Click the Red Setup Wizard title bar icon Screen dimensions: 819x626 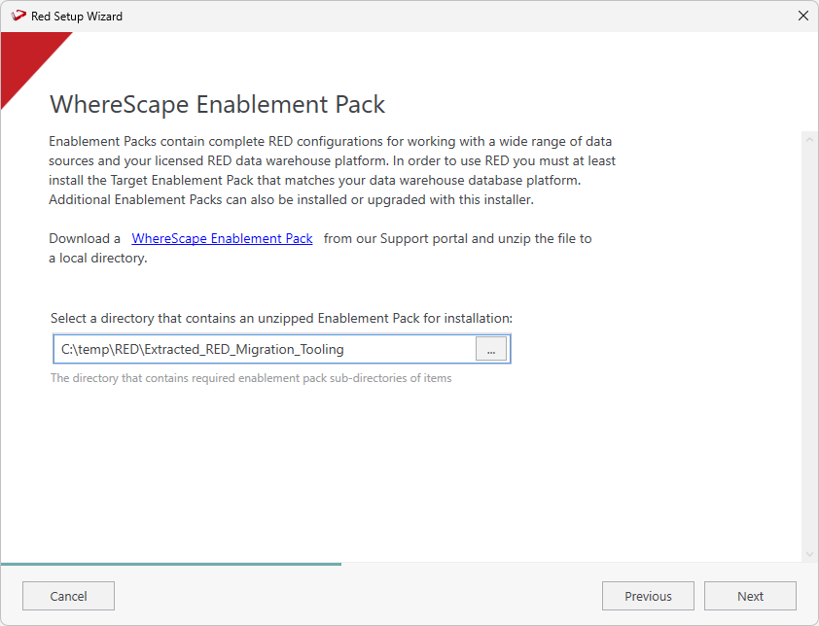18,17
